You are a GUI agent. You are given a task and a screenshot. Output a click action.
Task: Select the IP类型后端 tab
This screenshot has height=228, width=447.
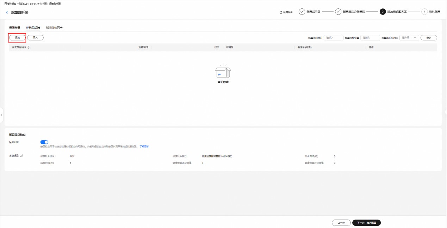pyautogui.click(x=33, y=27)
